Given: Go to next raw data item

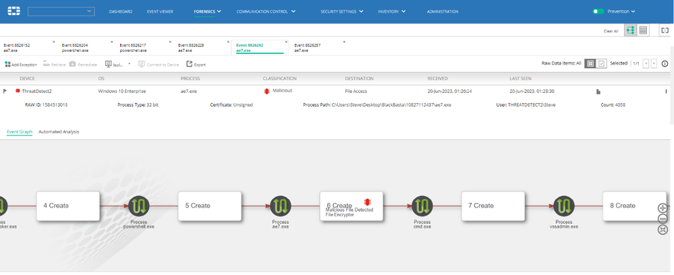Looking at the screenshot, I should pyautogui.click(x=654, y=63).
